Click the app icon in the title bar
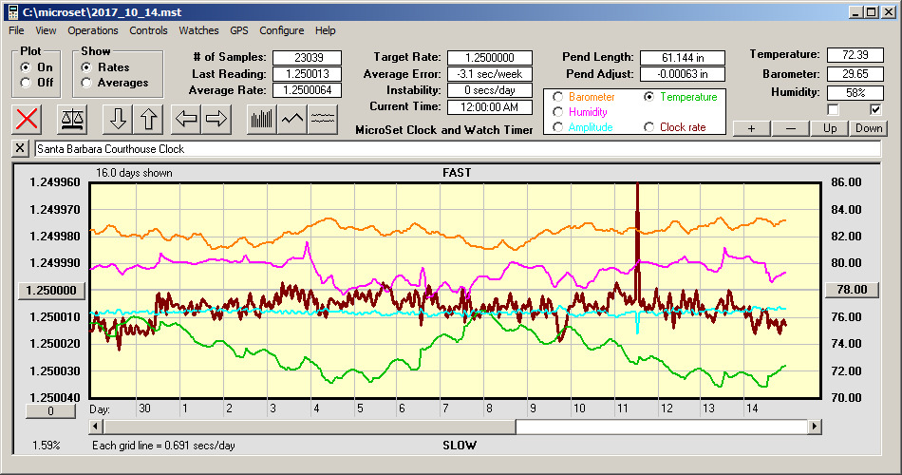The height and width of the screenshot is (475, 902). tap(12, 12)
